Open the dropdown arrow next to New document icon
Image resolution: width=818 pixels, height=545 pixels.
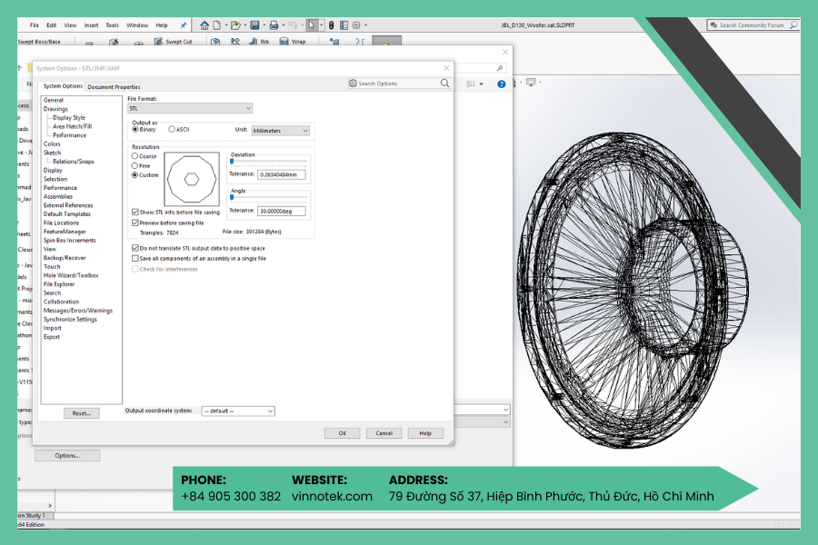(x=225, y=25)
